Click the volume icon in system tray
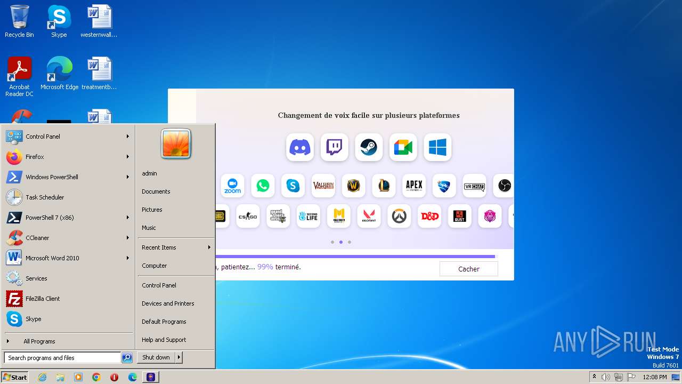This screenshot has width=682, height=384. pyautogui.click(x=606, y=377)
